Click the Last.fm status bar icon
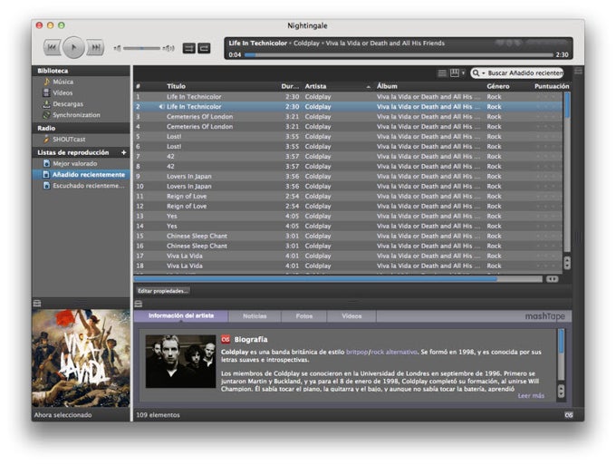Screen dimensions: 616x465 click(569, 415)
